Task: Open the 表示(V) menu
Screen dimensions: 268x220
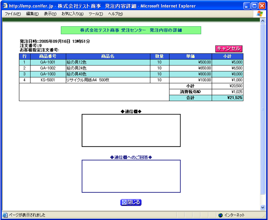Action: [x=50, y=14]
